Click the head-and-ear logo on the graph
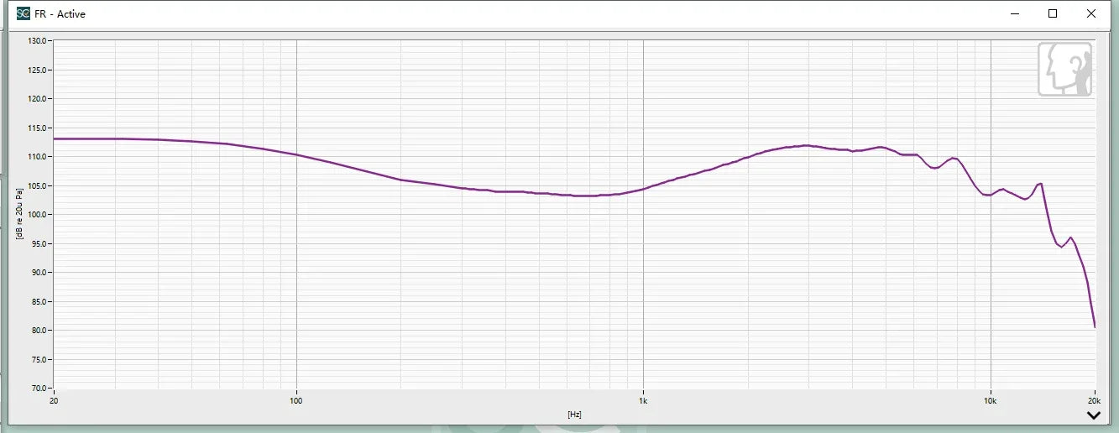 click(x=1064, y=69)
